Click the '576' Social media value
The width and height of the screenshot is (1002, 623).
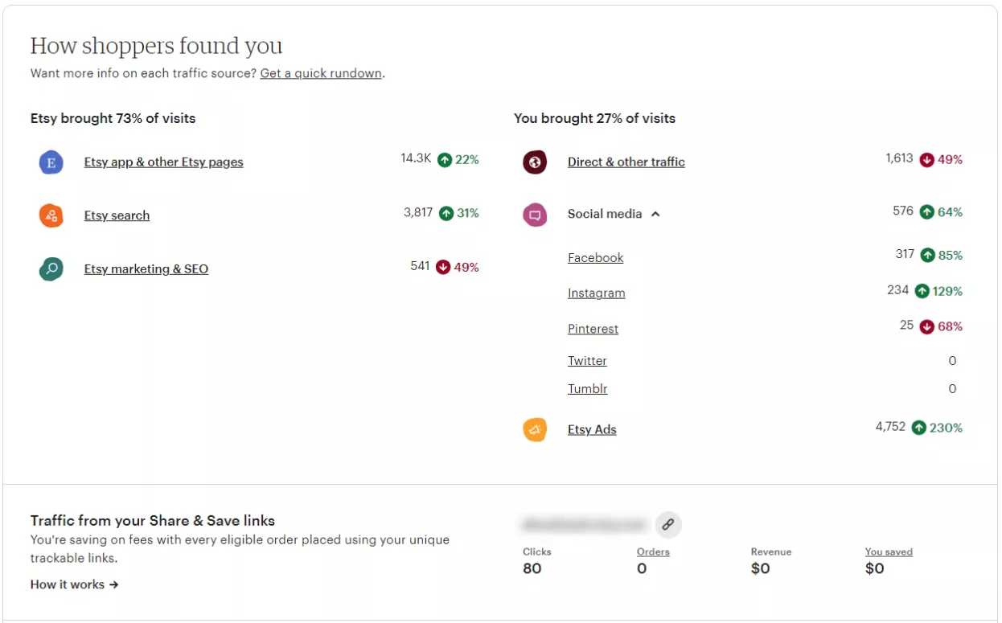(902, 211)
